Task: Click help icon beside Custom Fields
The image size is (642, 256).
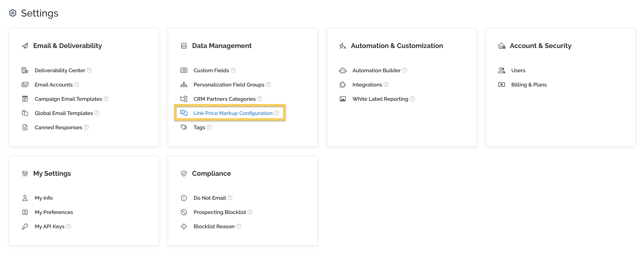Action: (x=233, y=70)
